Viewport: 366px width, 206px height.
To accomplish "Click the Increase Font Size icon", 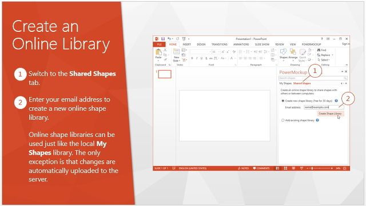I will (223, 52).
